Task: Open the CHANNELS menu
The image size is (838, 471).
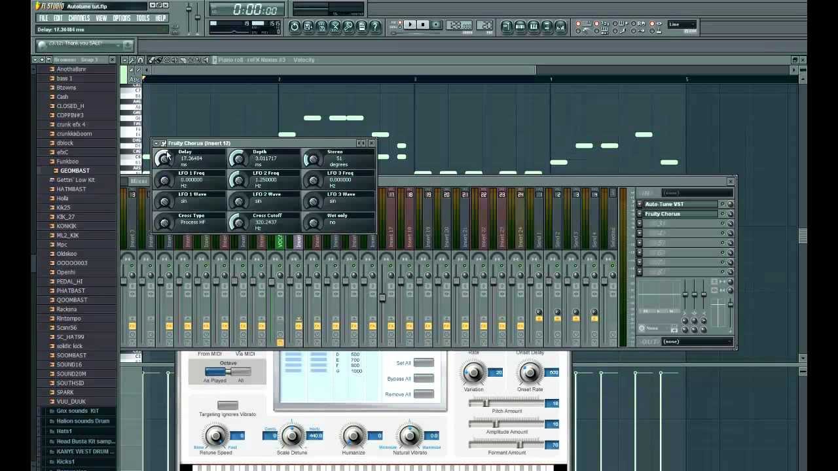Action: click(79, 18)
